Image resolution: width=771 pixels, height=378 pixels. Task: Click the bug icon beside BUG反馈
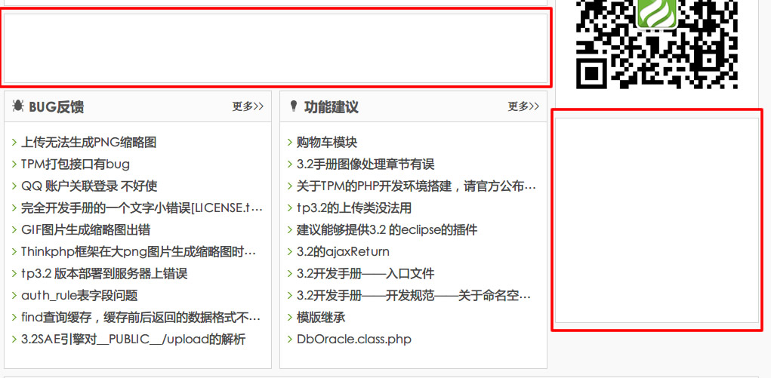[18, 106]
